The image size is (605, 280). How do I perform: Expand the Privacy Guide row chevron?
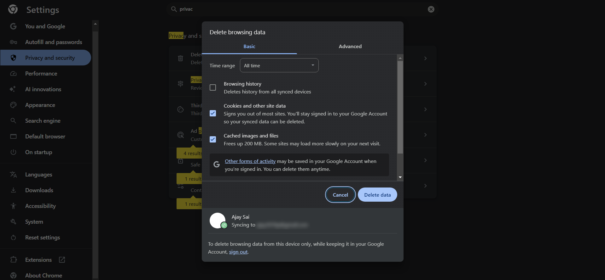425,84
